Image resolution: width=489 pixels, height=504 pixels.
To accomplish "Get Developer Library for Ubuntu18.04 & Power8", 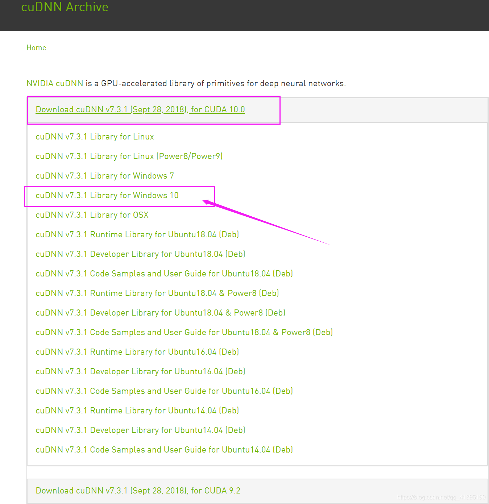I will pos(161,313).
